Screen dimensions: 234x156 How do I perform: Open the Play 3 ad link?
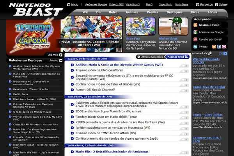(x=149, y=4)
